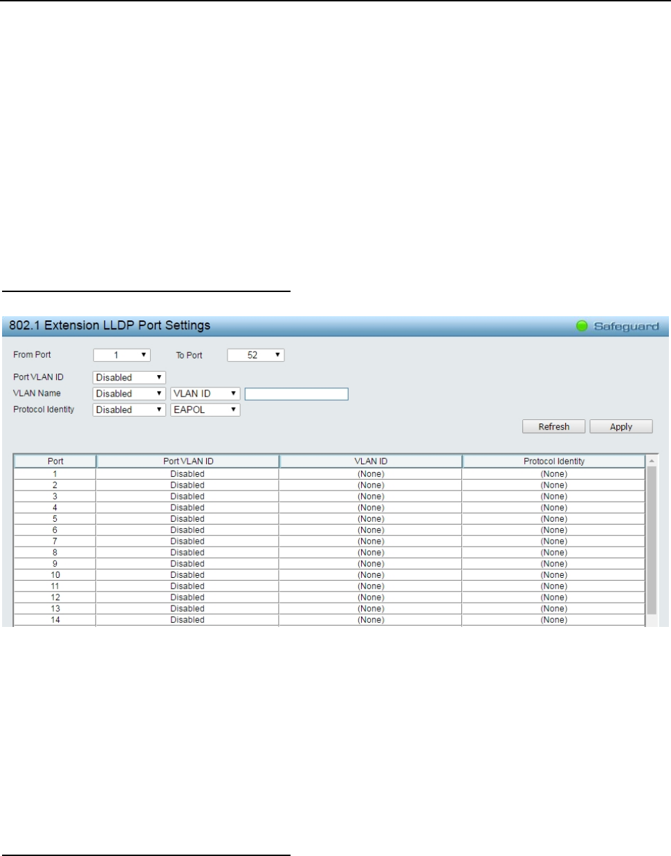Screen dimensions: 671x856
Task: Click the table scrollbar up arrow
Action: tap(652, 461)
